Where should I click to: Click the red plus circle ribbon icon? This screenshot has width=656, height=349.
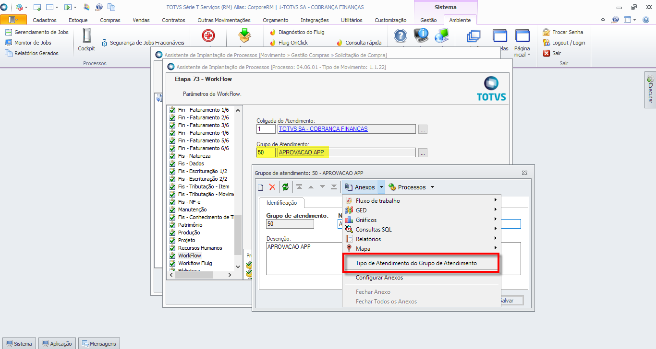208,36
